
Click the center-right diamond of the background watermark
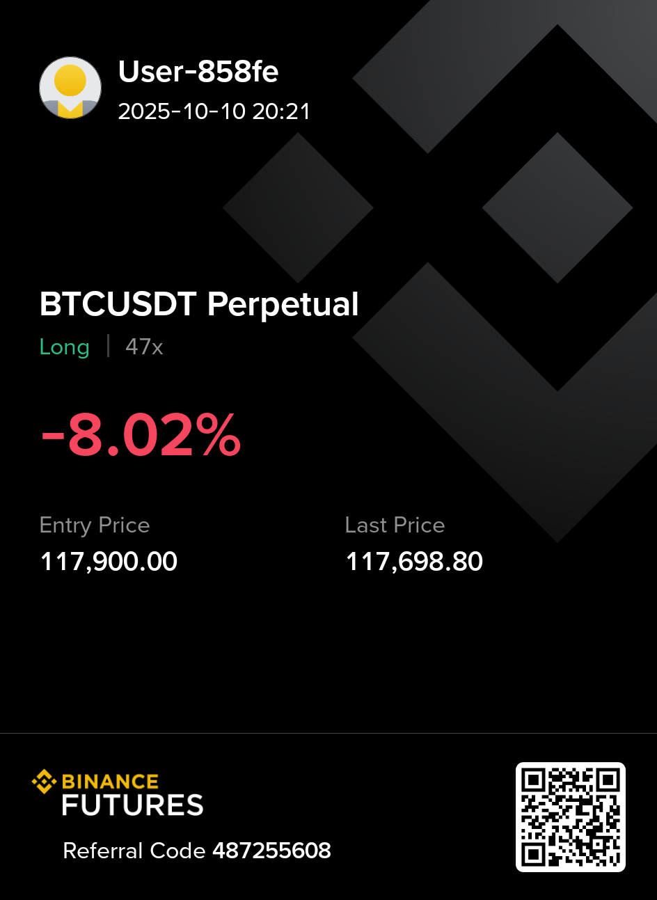[557, 207]
